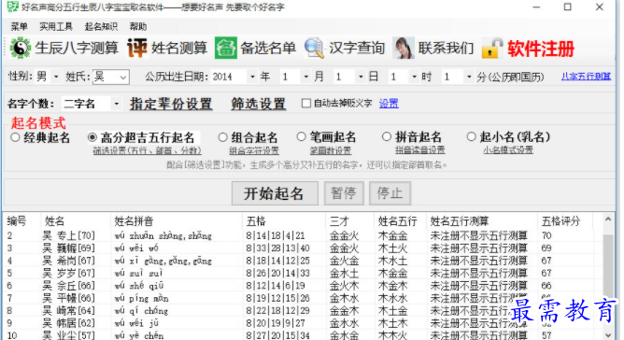Select the row 吴 崎常[64]
624x340 pixels.
click(x=303, y=310)
